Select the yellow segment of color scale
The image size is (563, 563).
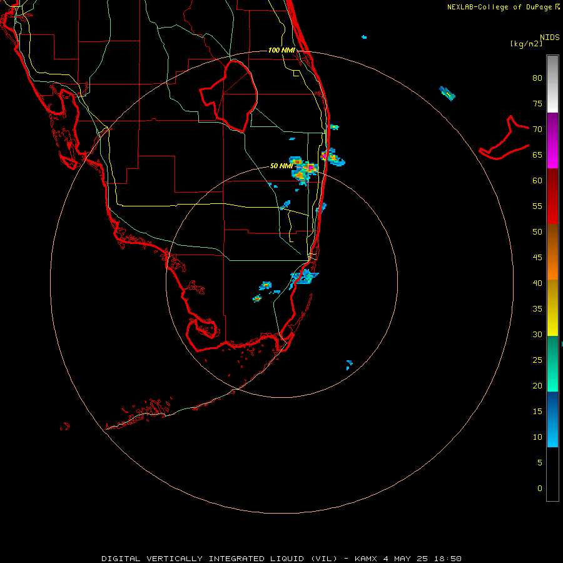click(x=552, y=308)
